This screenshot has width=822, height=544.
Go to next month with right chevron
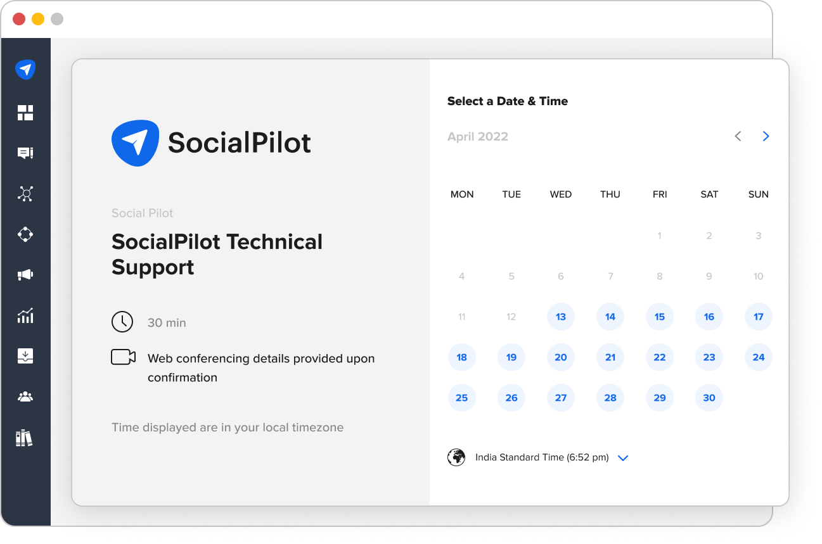[766, 136]
